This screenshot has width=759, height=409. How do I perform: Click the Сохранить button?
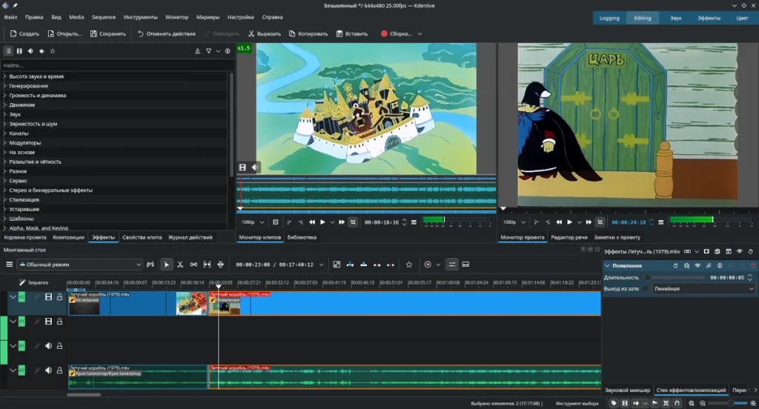pos(108,34)
